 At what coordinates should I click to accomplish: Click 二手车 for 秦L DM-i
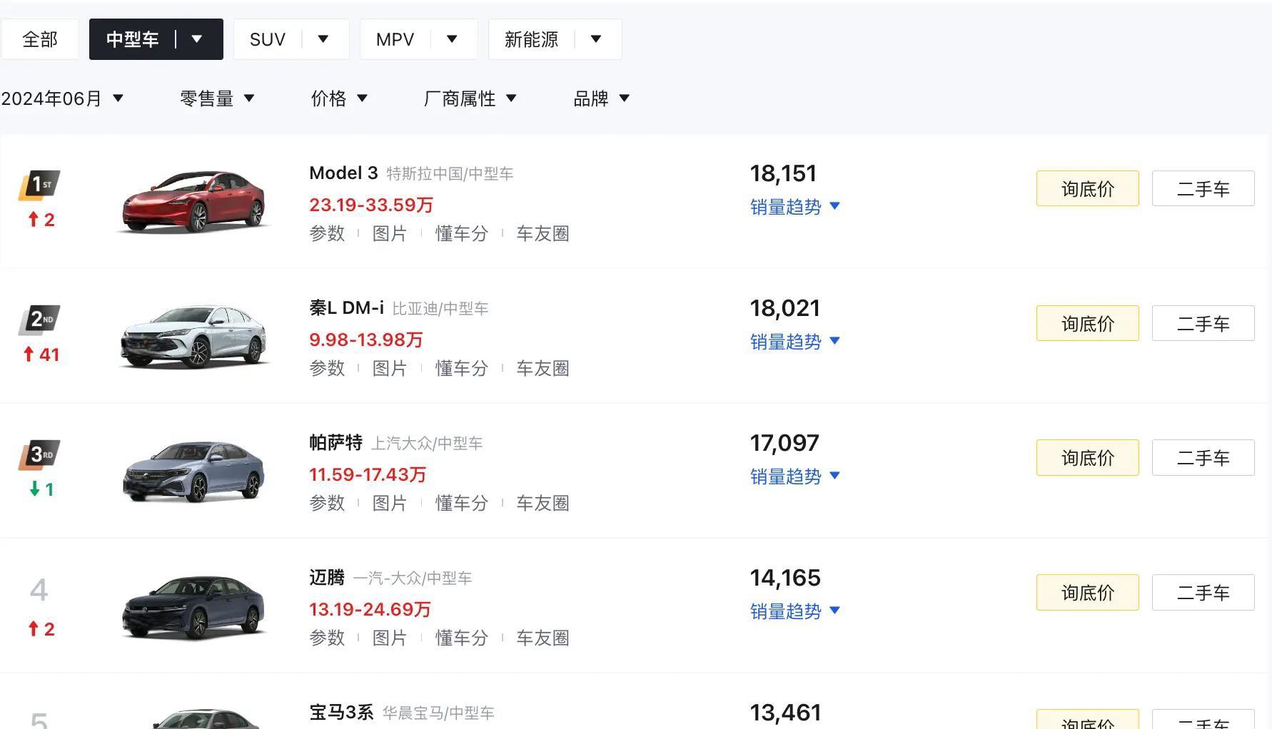(1203, 323)
